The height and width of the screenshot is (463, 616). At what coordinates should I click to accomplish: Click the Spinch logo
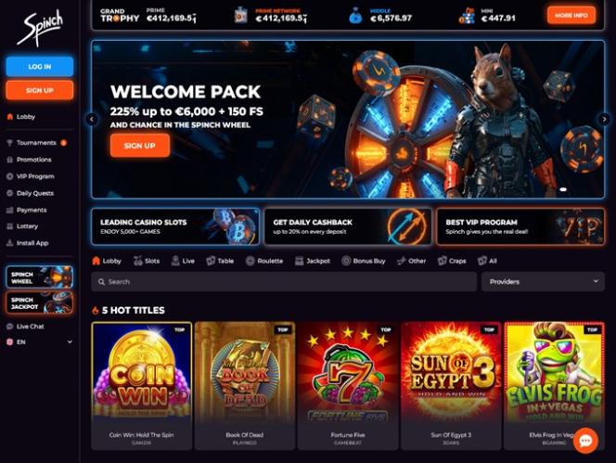pos(40,28)
